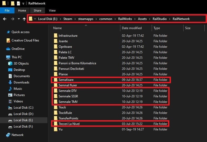Screen dimensions: 207x142
Task: Select Quick access in navigation pane
Action: 20,32
